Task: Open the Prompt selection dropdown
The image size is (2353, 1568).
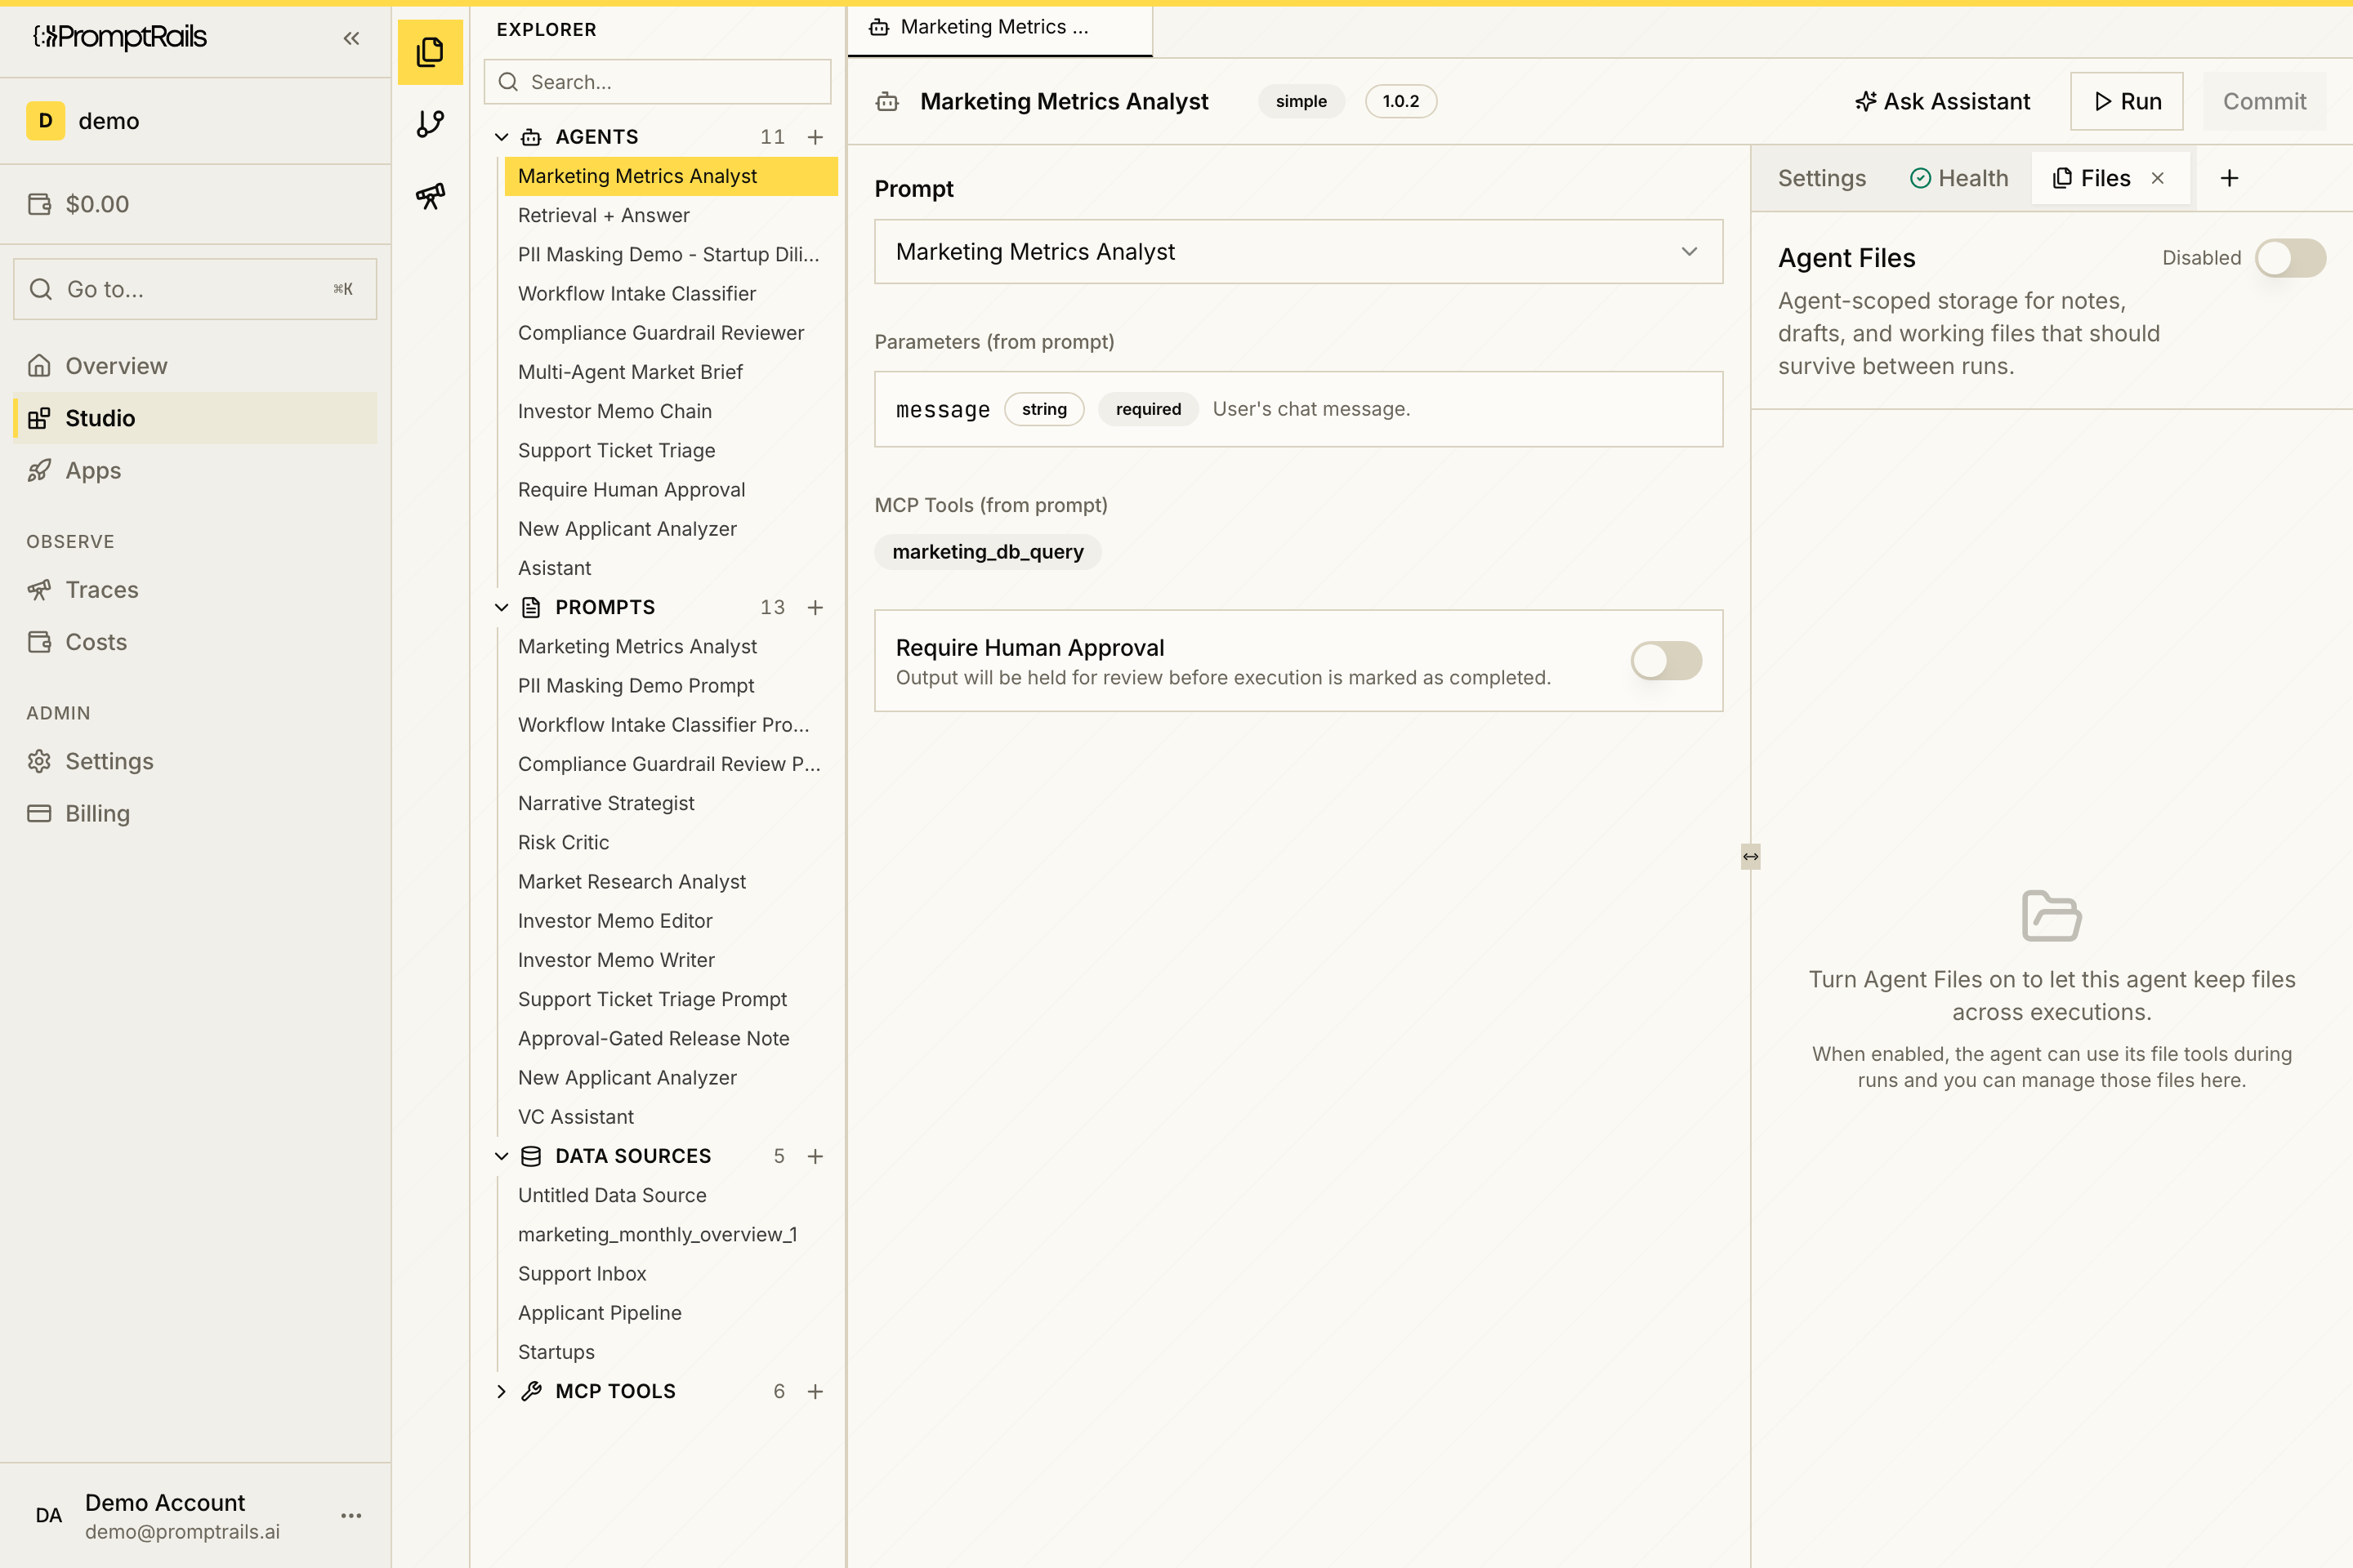Action: point(1297,252)
